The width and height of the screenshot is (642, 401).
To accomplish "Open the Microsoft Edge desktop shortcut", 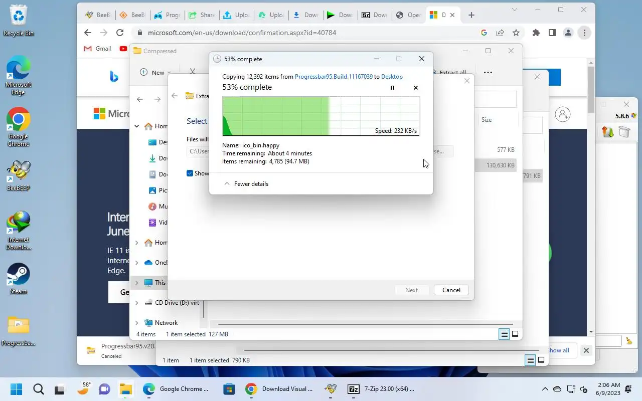I will click(19, 76).
